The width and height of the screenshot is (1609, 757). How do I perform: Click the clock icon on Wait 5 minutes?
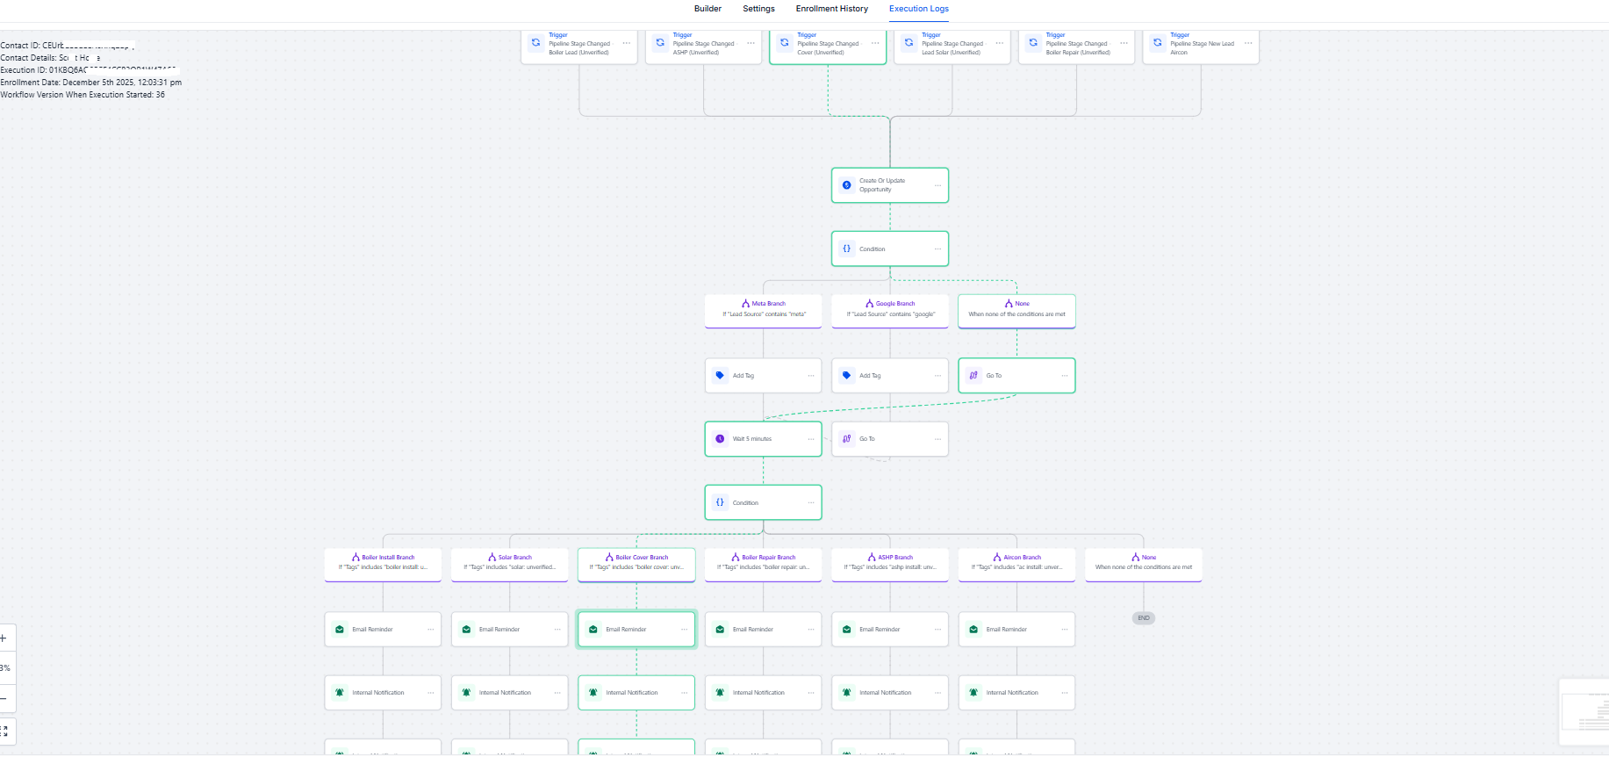click(x=720, y=439)
